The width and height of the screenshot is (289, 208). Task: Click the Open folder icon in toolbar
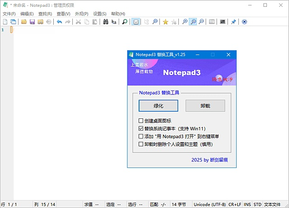[24, 22]
